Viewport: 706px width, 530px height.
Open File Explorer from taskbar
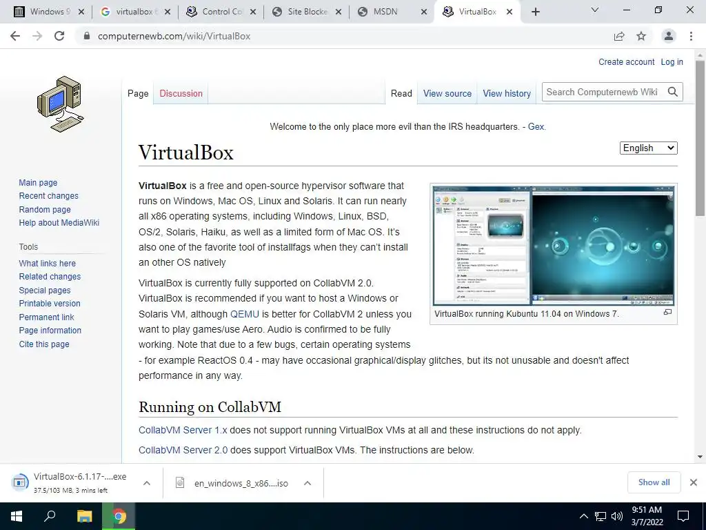point(84,516)
